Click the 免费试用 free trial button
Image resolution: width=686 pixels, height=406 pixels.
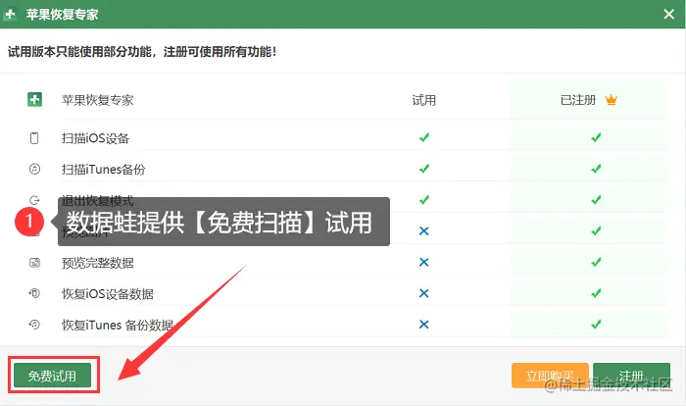click(x=53, y=375)
